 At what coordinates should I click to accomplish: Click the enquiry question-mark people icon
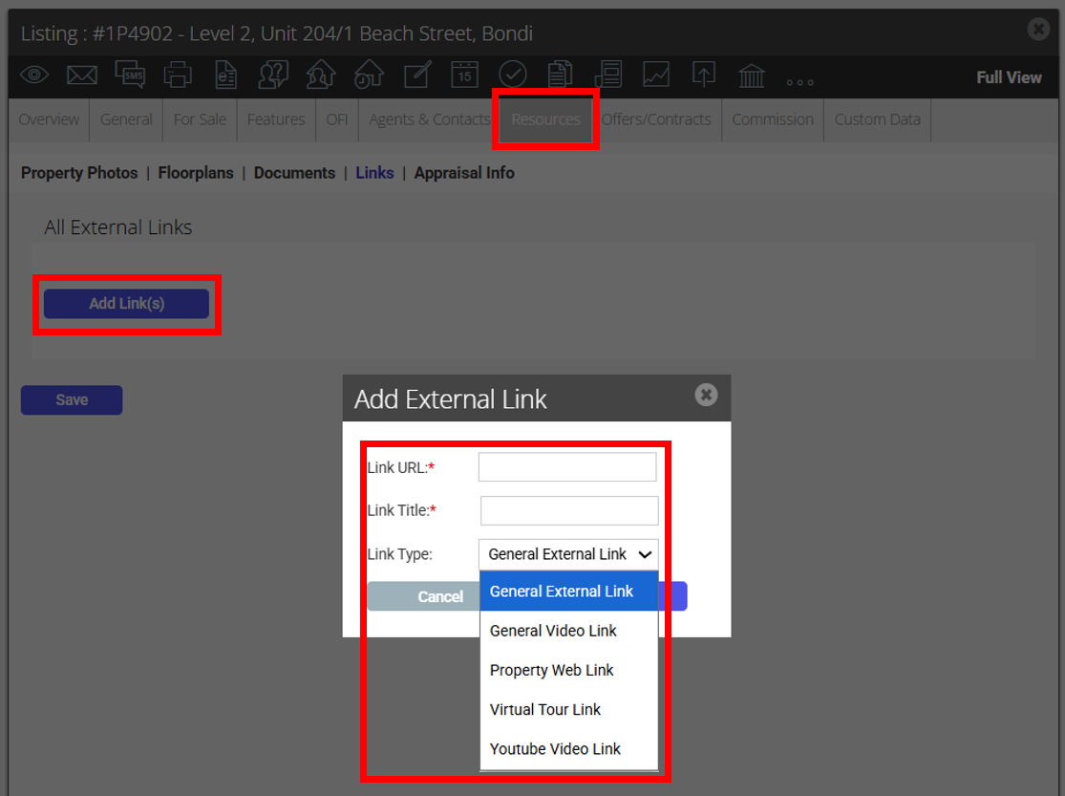click(273, 75)
